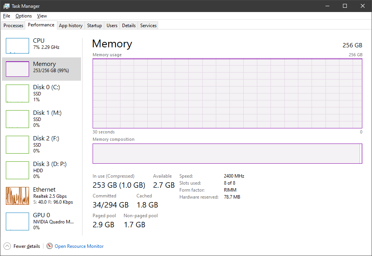Screen dimensions: 372x256
Task: Select the Performance tab
Action: (41, 25)
